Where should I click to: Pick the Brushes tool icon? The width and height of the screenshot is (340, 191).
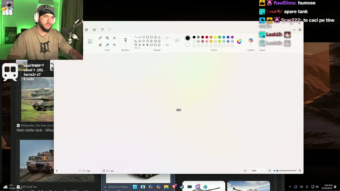pyautogui.click(x=125, y=40)
